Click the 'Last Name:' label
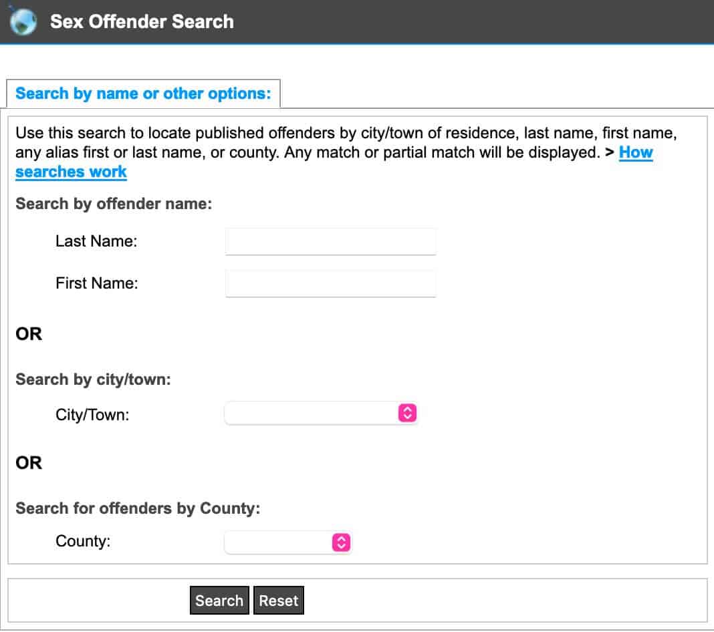Viewport: 714px width, 632px height. click(96, 241)
